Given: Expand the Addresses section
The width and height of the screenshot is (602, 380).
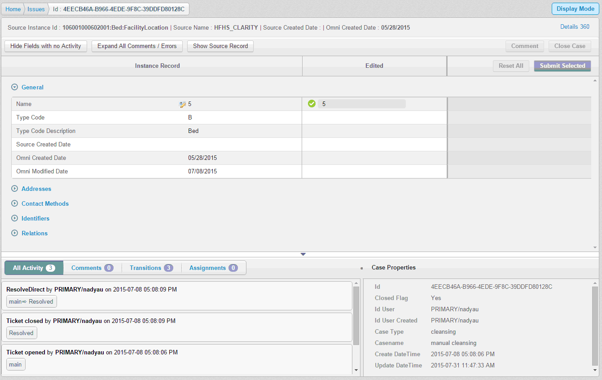Looking at the screenshot, I should click(36, 189).
